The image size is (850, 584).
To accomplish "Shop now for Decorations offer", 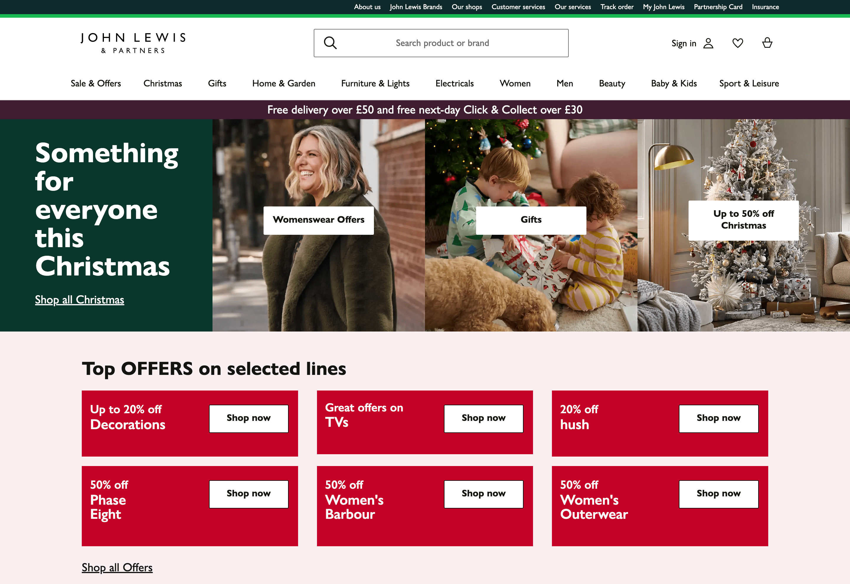I will coord(249,418).
